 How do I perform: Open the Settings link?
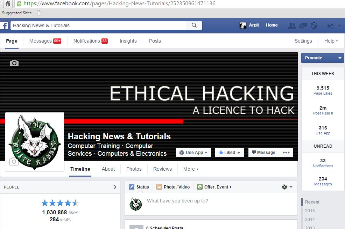click(x=303, y=41)
